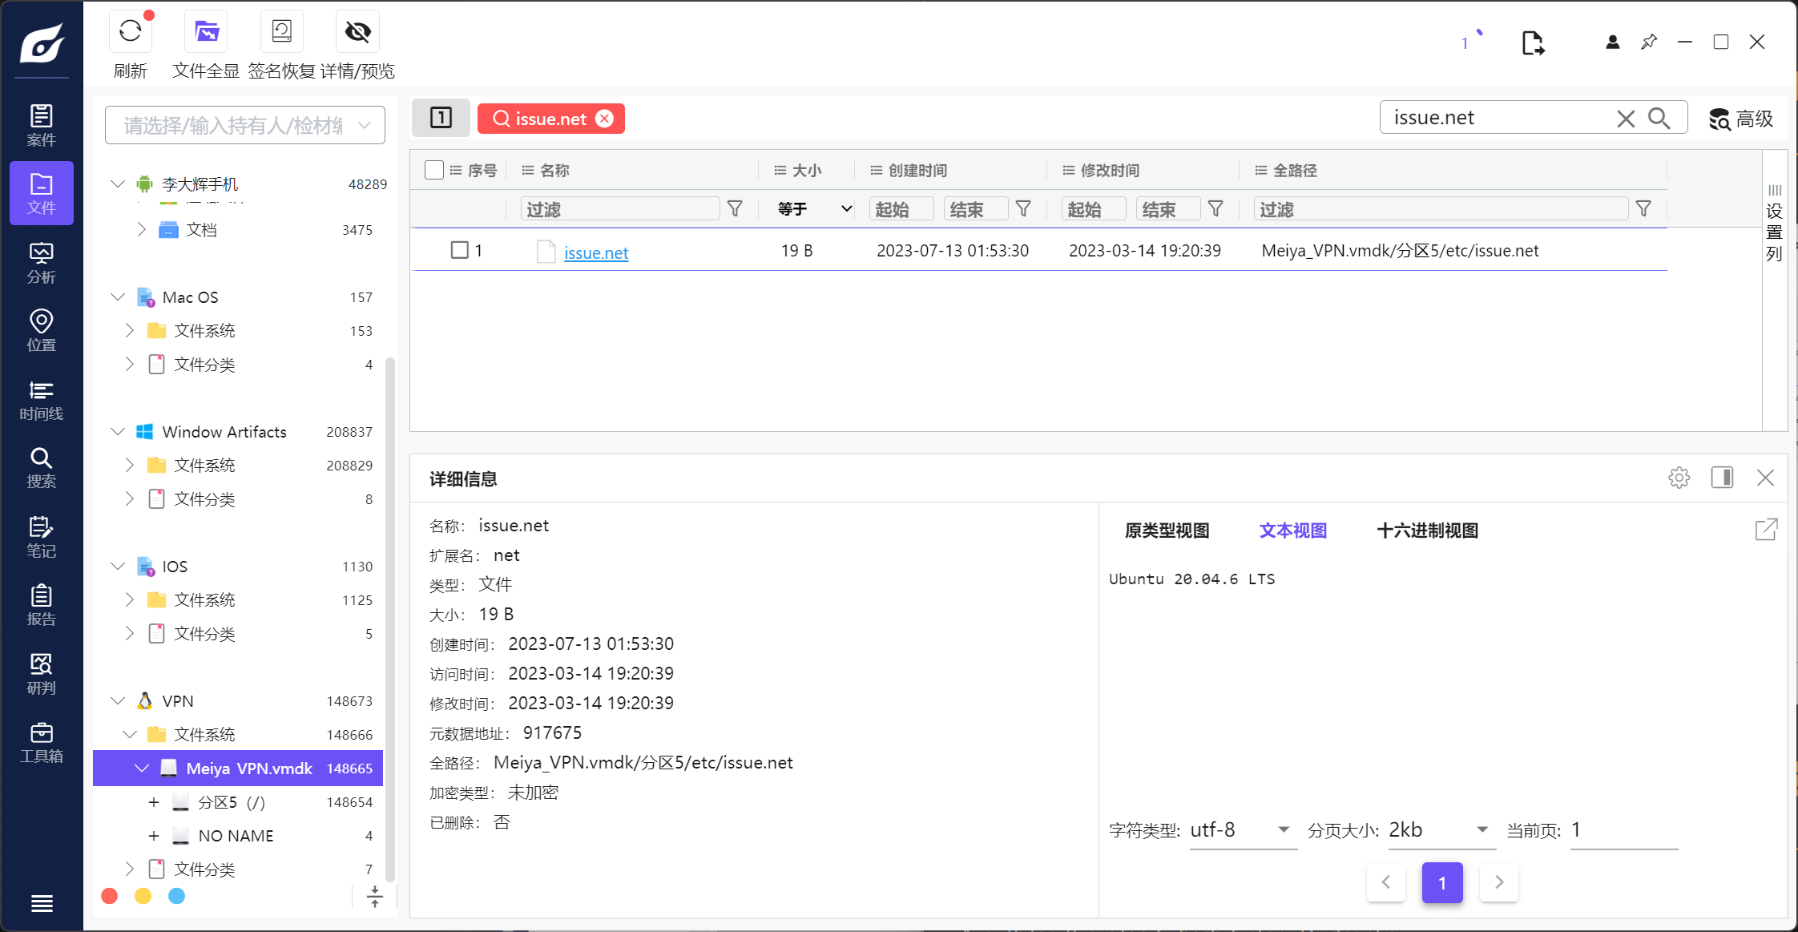Tick the select-all checkbox in the table header
The height and width of the screenshot is (932, 1798).
[x=434, y=170]
